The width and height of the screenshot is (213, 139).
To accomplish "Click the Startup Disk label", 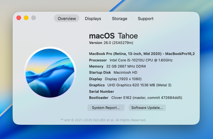I will pos(100,72).
